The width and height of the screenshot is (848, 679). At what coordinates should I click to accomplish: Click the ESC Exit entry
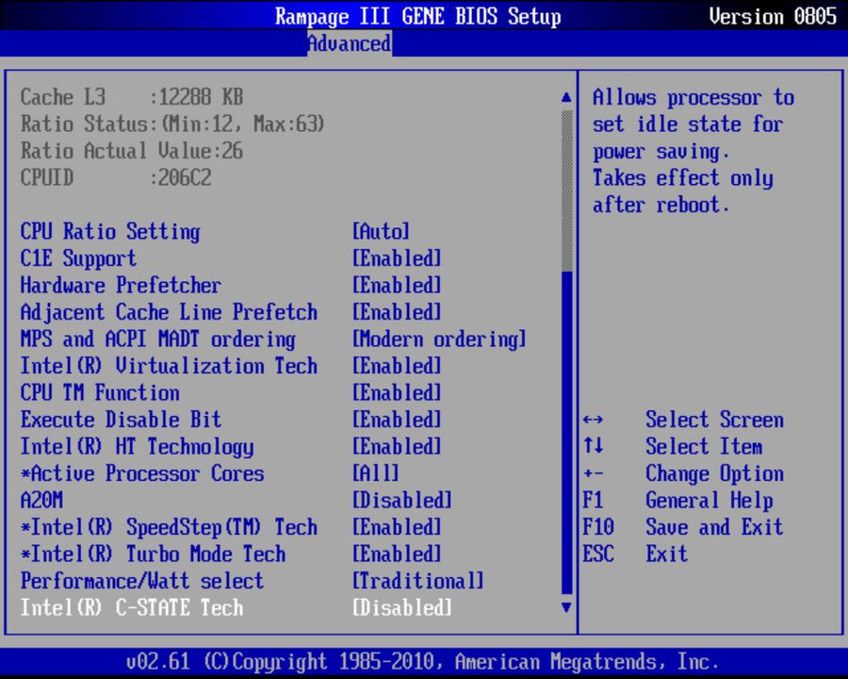tap(635, 555)
